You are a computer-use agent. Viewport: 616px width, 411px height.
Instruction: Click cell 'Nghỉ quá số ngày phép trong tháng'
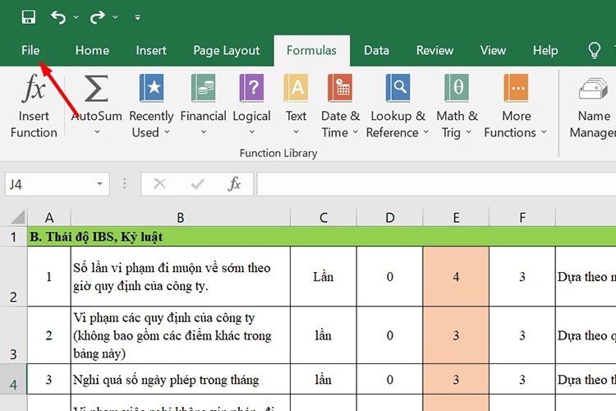pyautogui.click(x=181, y=379)
